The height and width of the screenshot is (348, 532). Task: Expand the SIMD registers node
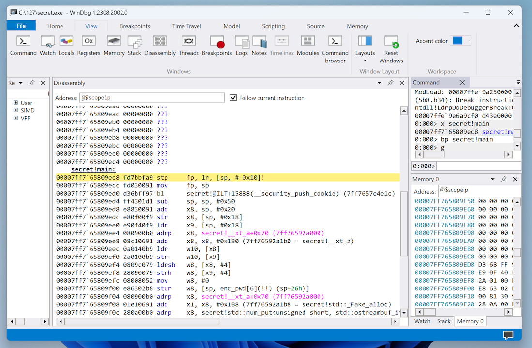tap(16, 110)
